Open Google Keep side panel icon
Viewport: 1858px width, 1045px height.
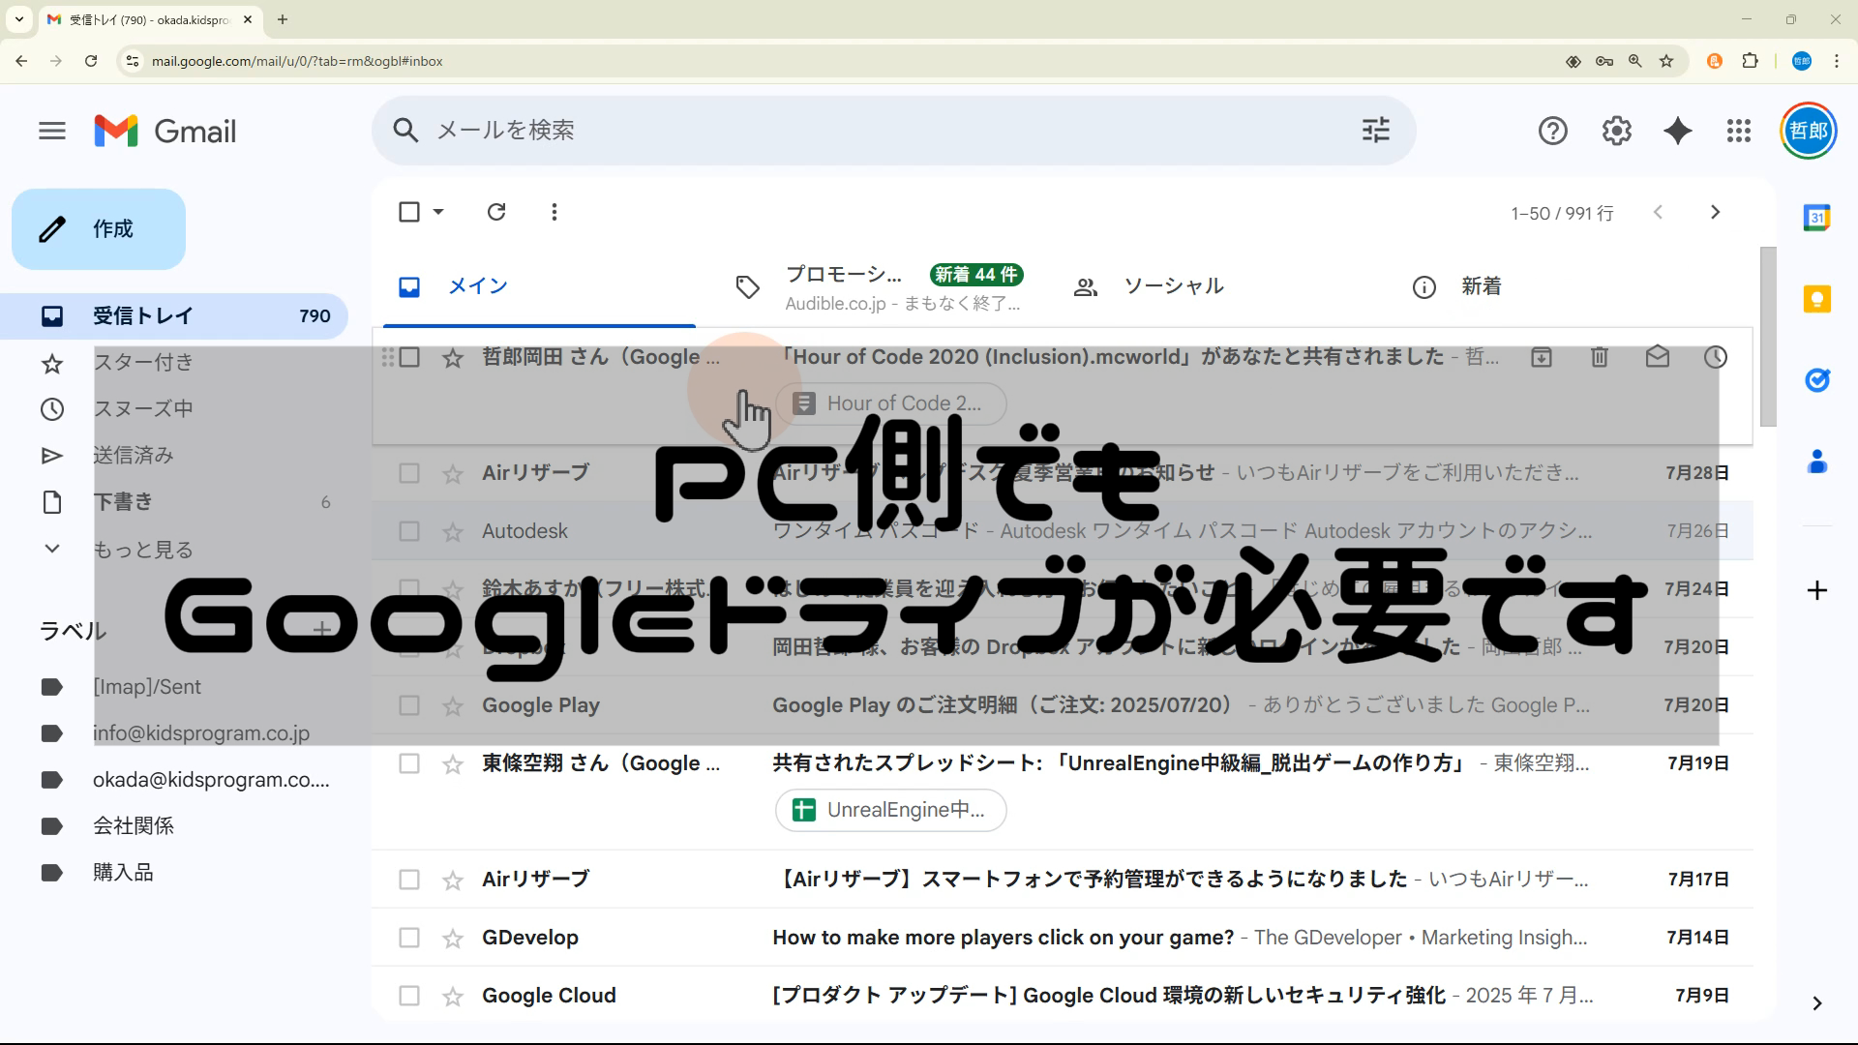(x=1816, y=299)
